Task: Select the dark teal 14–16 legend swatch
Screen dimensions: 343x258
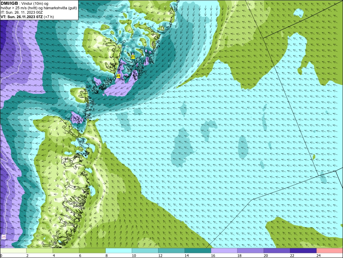Action: 198,250
